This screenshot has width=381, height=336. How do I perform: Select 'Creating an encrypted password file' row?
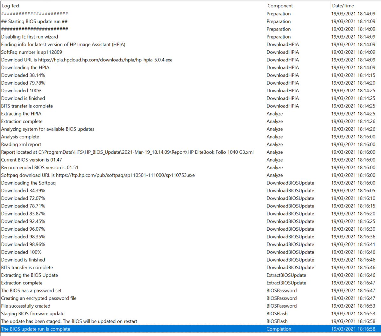(x=39, y=298)
